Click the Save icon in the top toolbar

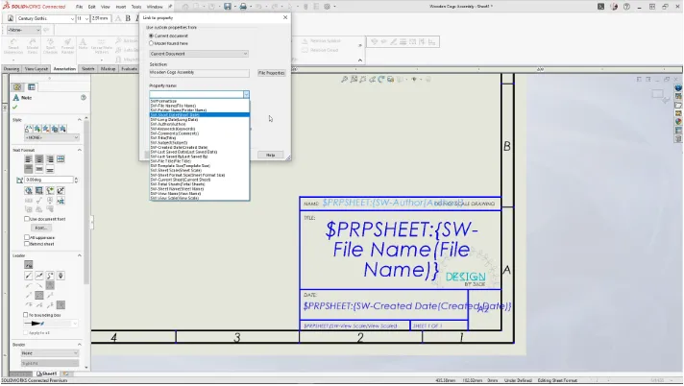click(228, 7)
